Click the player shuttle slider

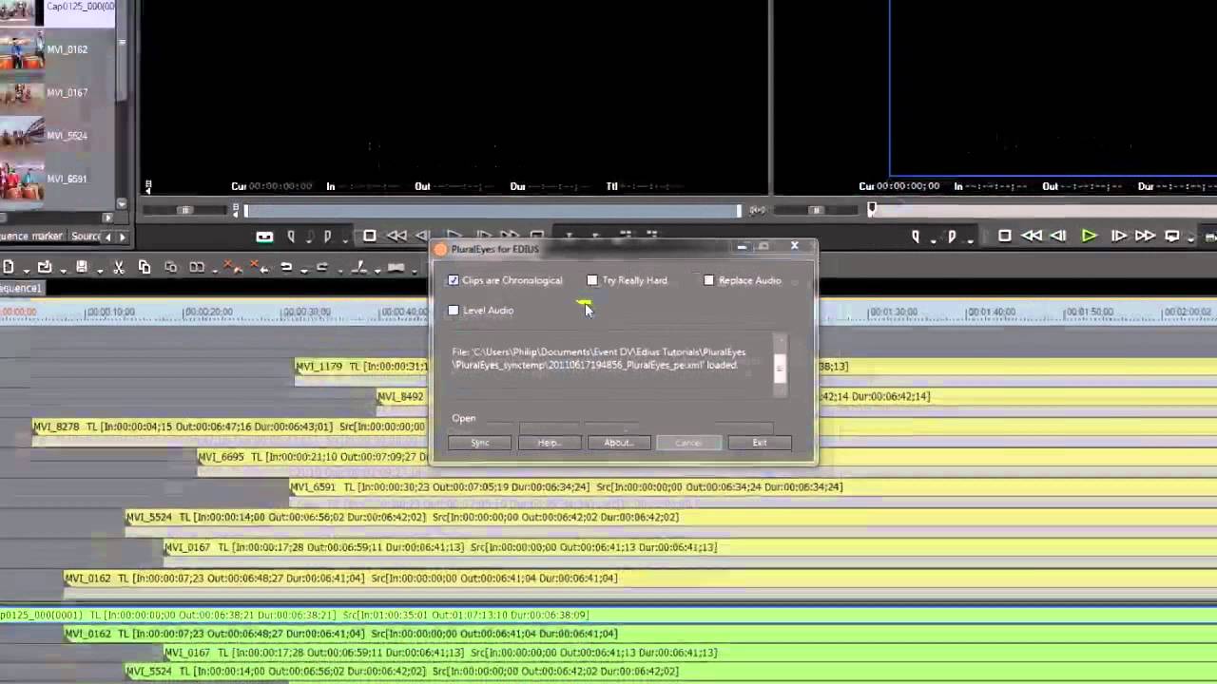pos(185,210)
